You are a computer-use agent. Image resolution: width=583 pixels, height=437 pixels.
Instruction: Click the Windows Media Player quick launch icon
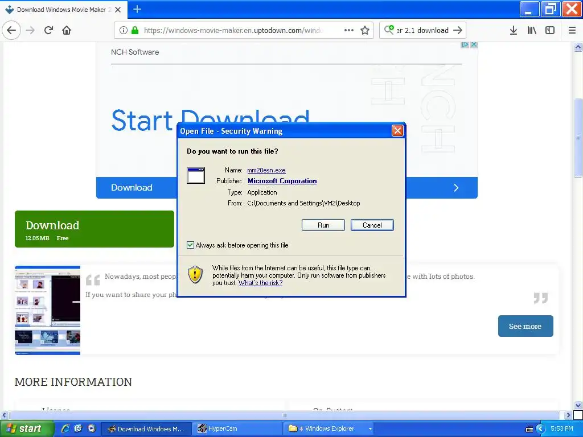tap(92, 428)
